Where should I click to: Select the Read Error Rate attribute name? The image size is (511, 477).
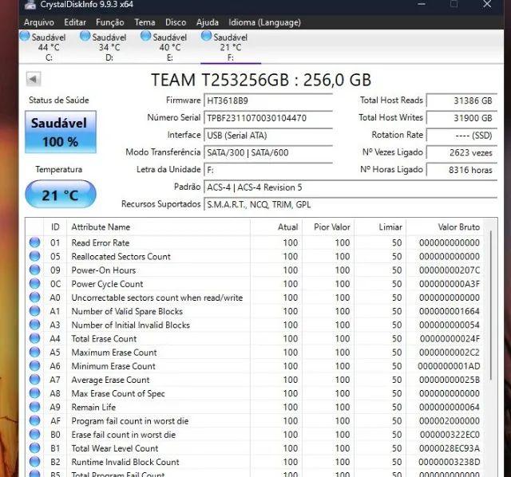[101, 242]
